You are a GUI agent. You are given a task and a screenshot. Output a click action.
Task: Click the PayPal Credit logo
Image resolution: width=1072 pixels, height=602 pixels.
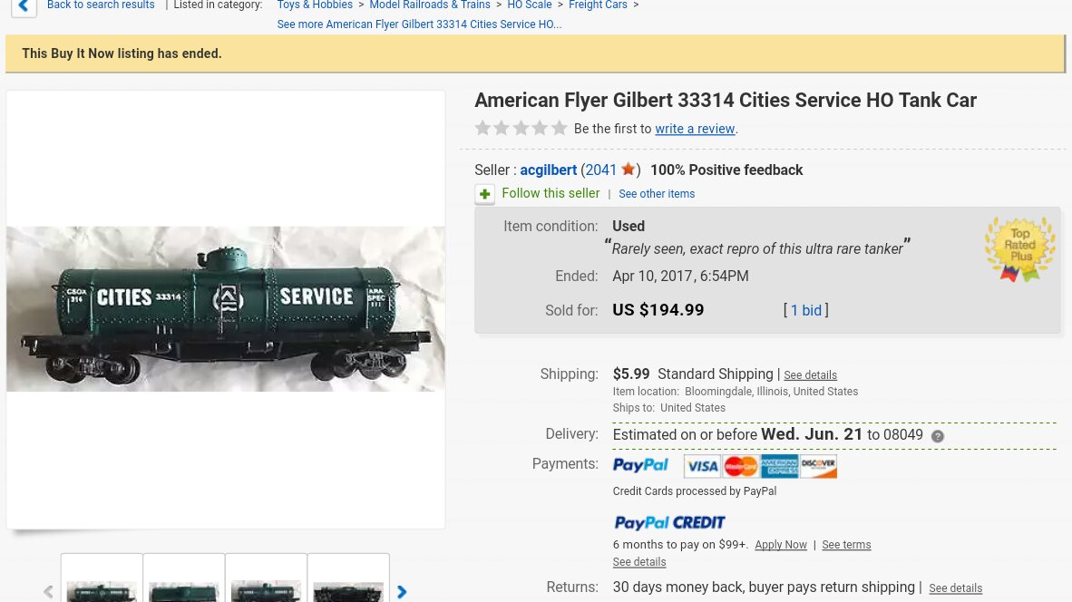point(669,523)
